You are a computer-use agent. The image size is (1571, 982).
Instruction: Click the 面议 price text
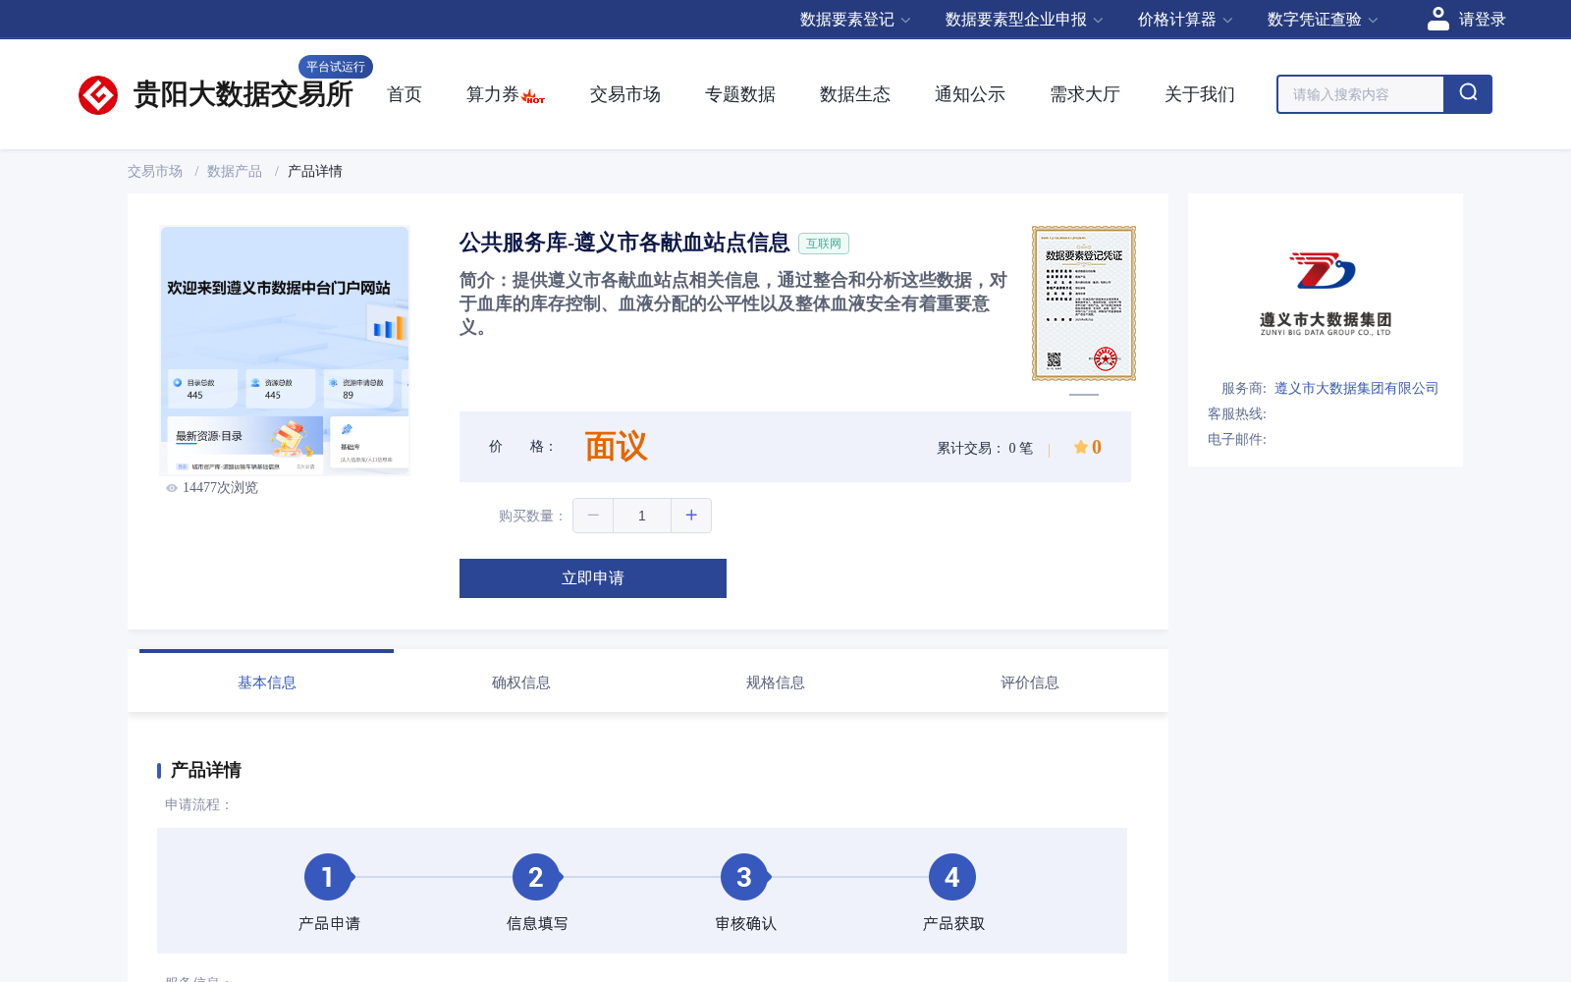[x=617, y=447]
